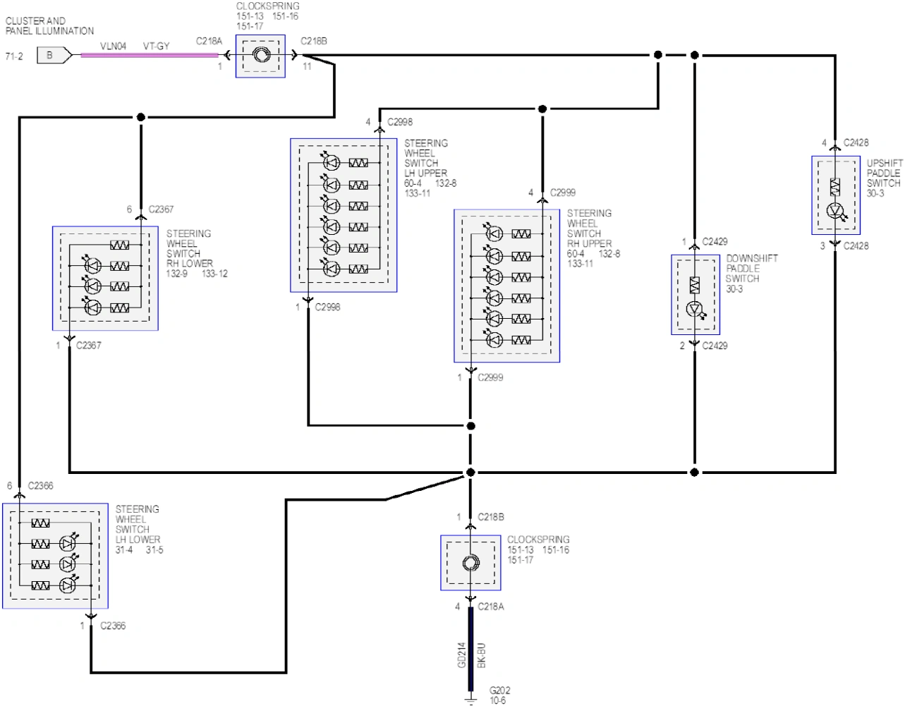
Task: Click the VT-GY wire color label
Action: [156, 46]
